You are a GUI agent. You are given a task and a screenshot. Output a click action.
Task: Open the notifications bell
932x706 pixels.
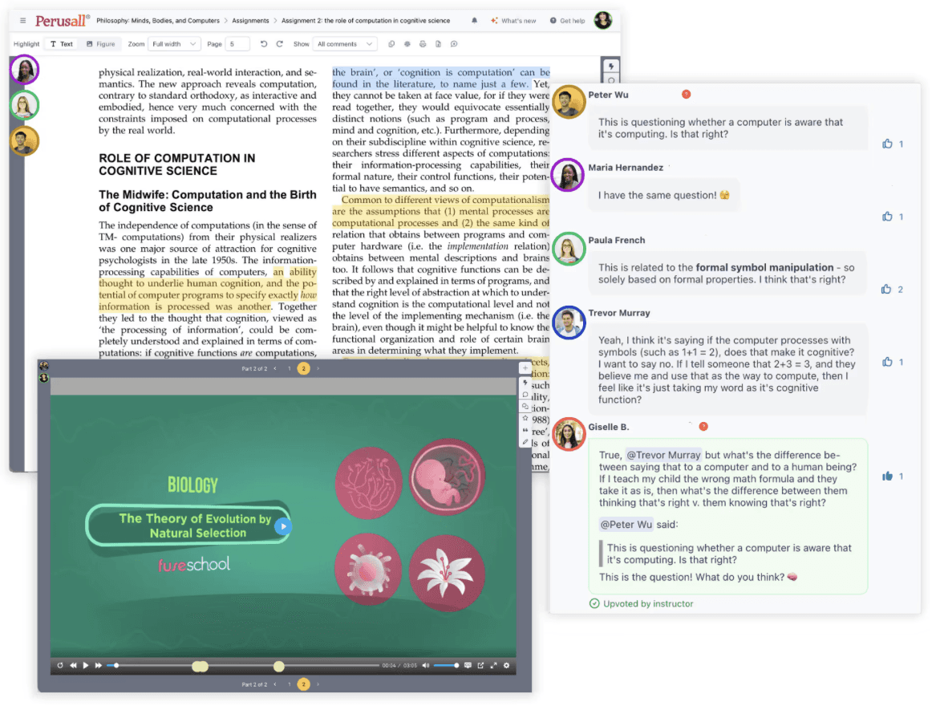coord(474,21)
